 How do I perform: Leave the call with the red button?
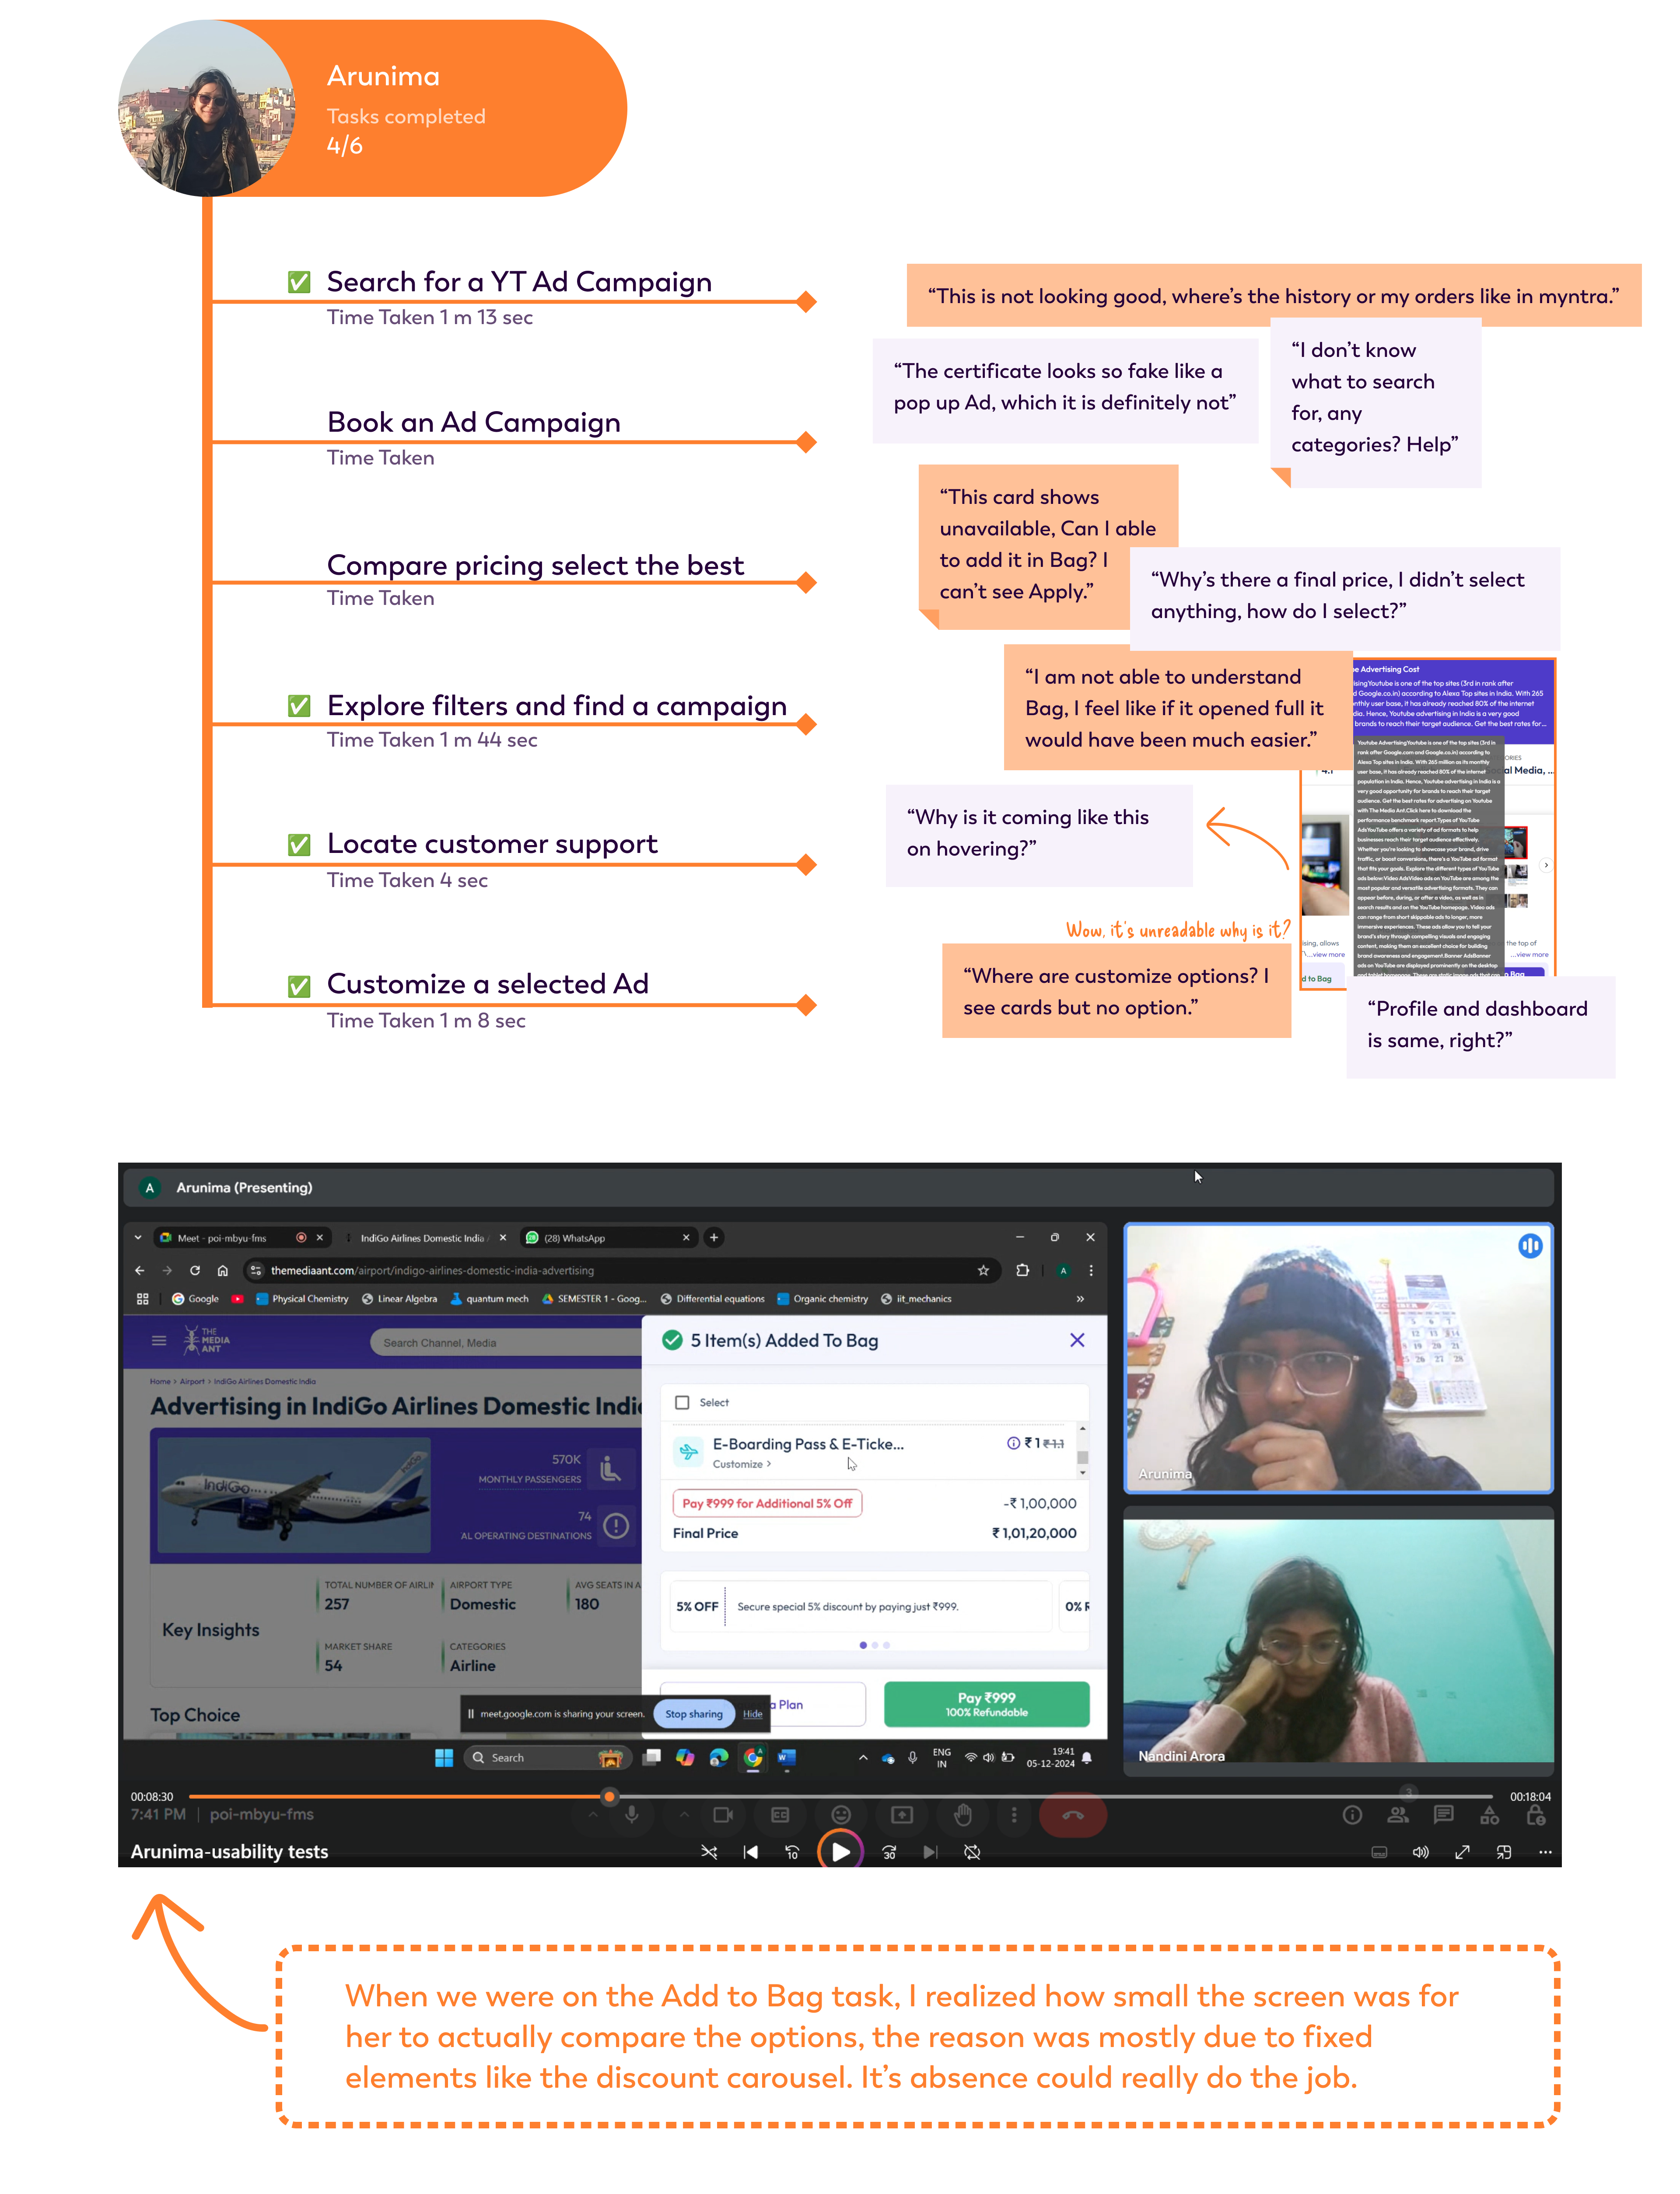click(x=1073, y=1815)
